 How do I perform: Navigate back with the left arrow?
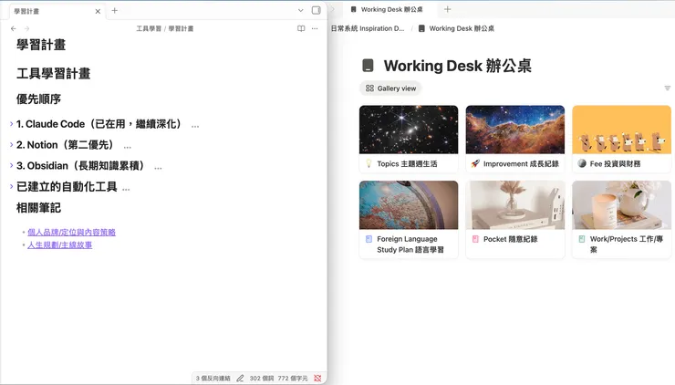[14, 28]
